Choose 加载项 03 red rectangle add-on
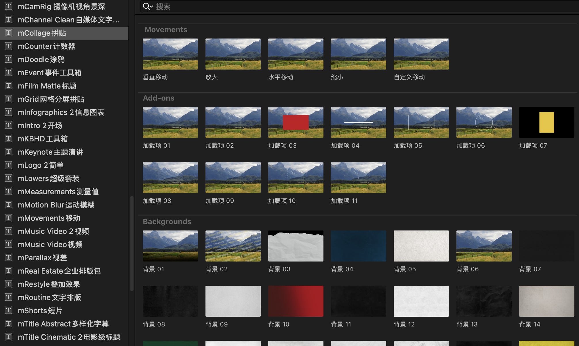579x346 pixels. pyautogui.click(x=296, y=122)
